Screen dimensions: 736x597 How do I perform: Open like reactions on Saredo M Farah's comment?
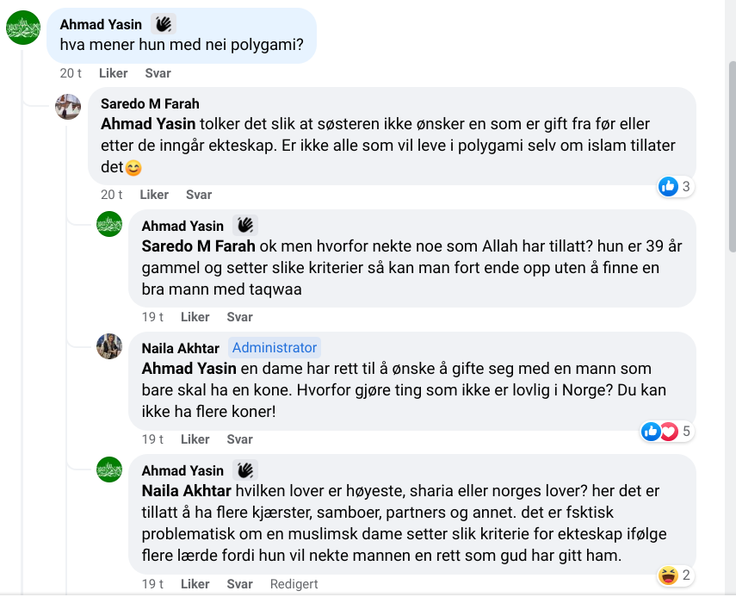675,186
